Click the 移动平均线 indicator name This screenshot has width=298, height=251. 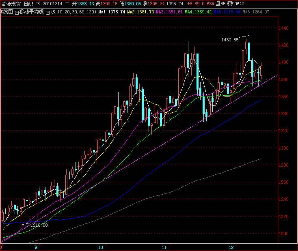[x=31, y=12]
